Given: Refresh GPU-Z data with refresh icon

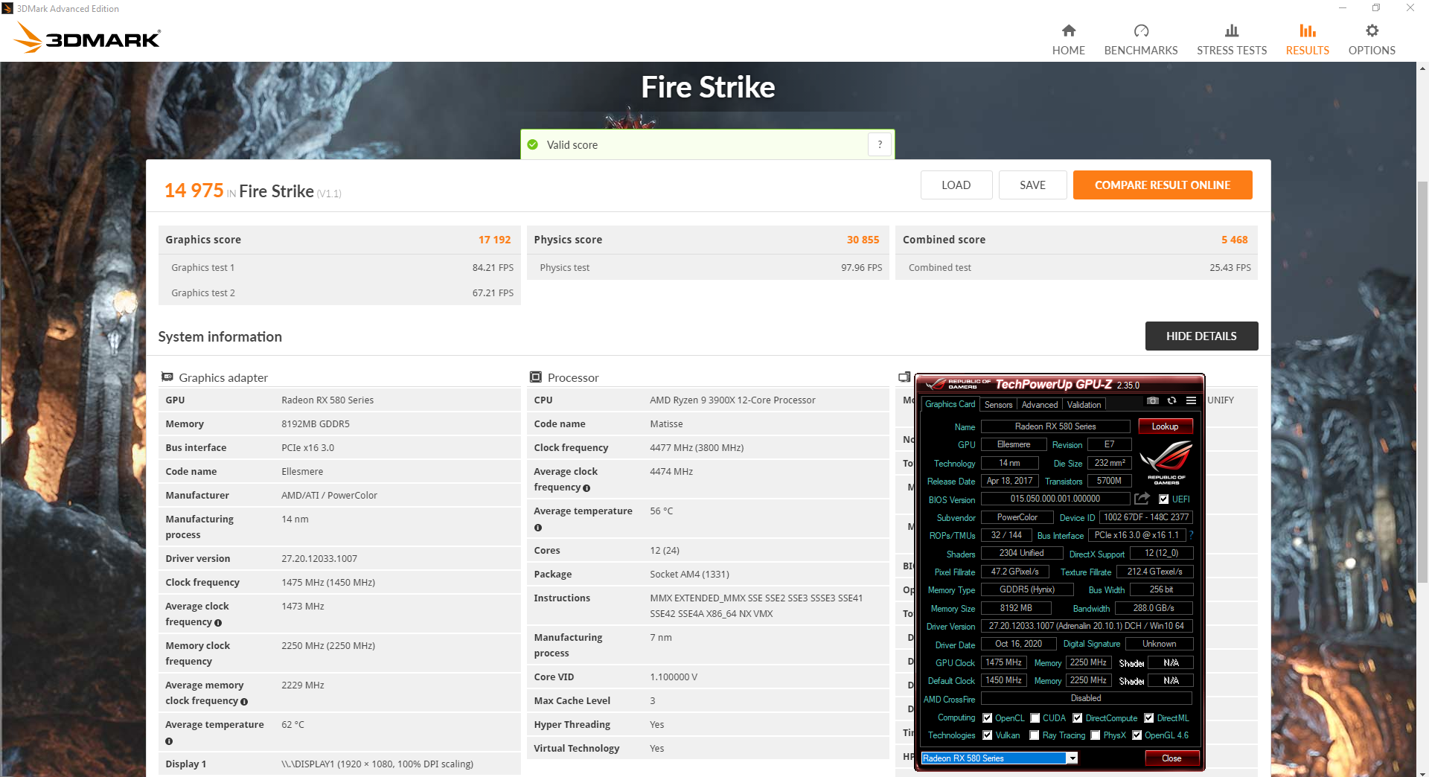Looking at the screenshot, I should click(1171, 400).
